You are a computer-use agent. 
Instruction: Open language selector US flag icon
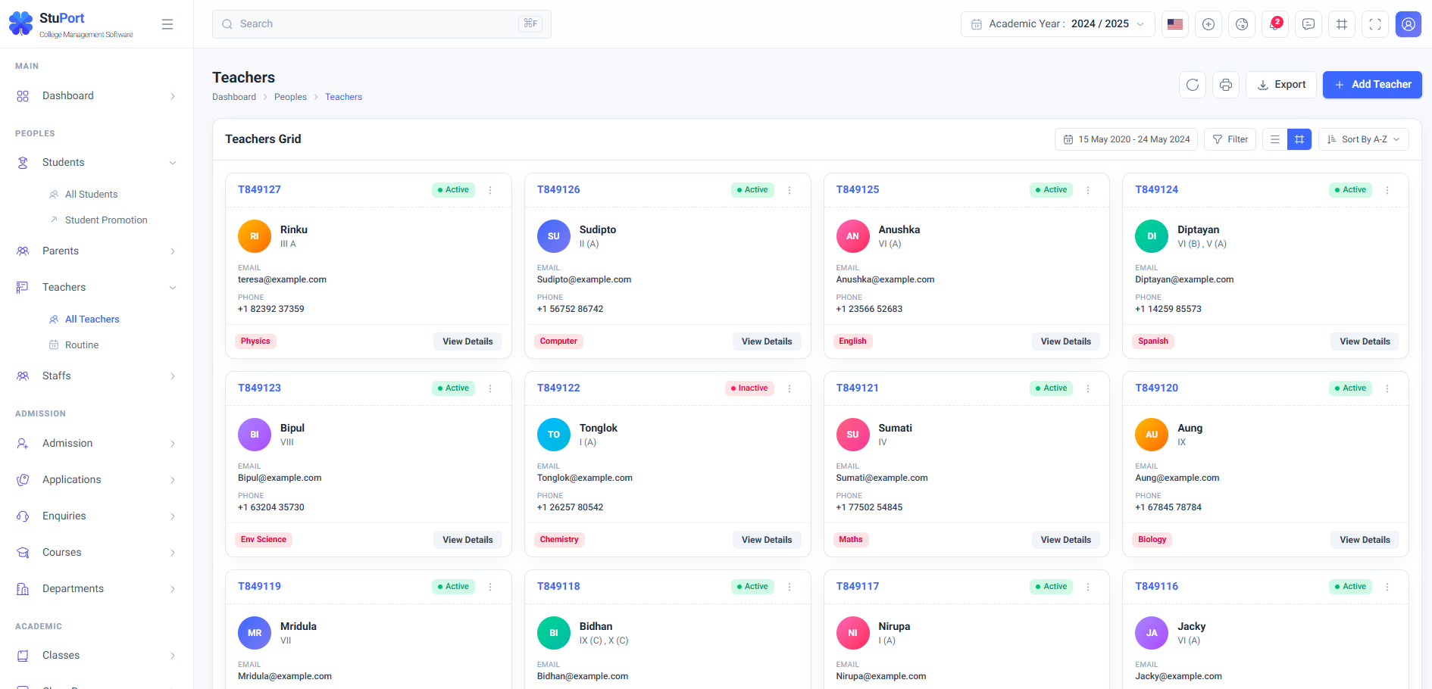1175,24
